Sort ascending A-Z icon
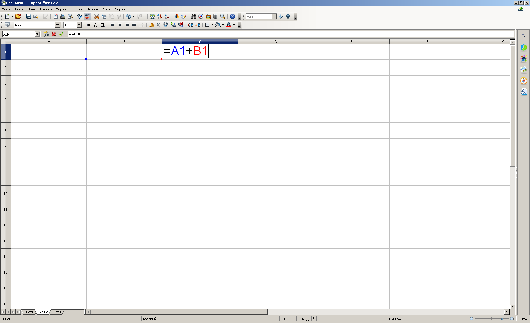This screenshot has height=323, width=530. coord(160,16)
